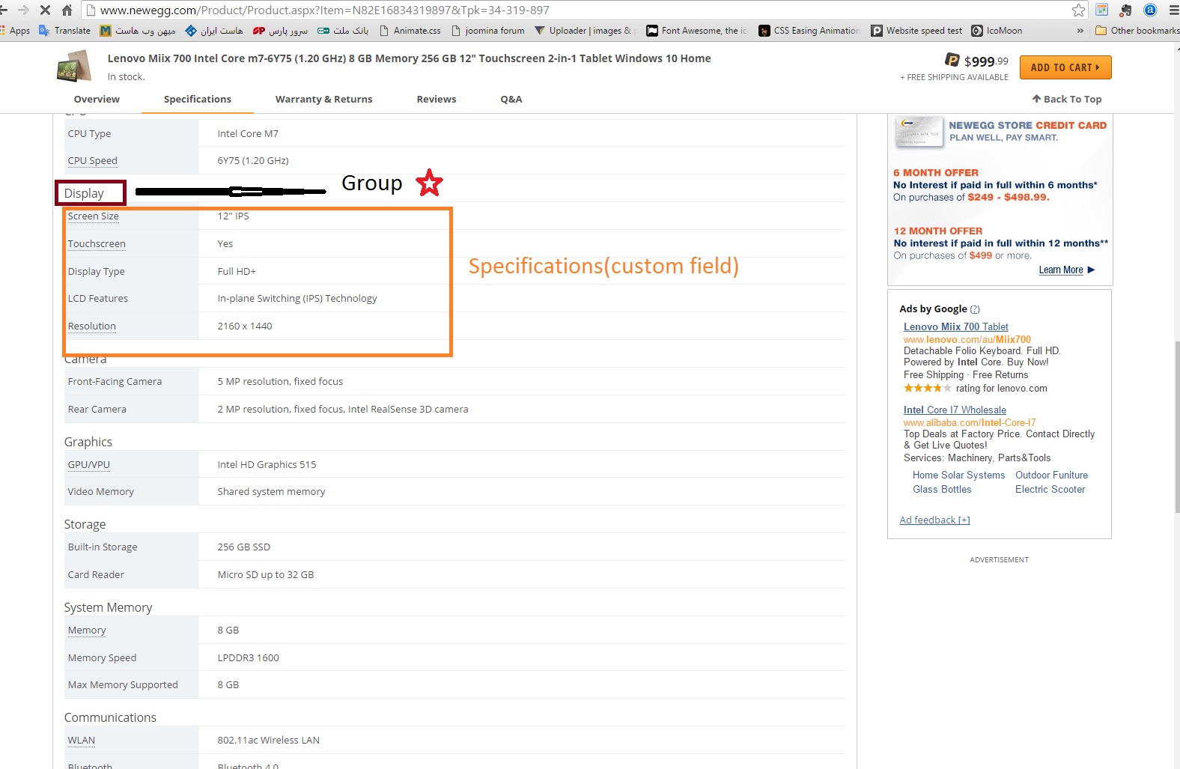Open the Animate.css bookmark
The width and height of the screenshot is (1180, 769).
pos(410,31)
